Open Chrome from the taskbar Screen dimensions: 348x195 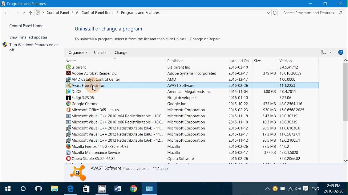(133, 189)
